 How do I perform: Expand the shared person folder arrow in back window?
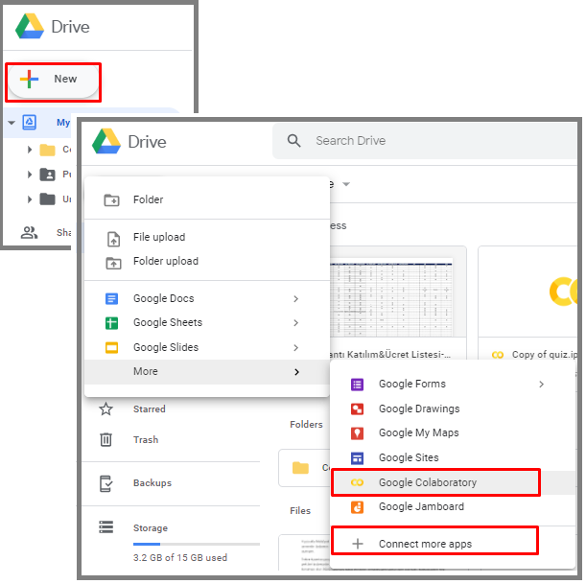pyautogui.click(x=30, y=175)
